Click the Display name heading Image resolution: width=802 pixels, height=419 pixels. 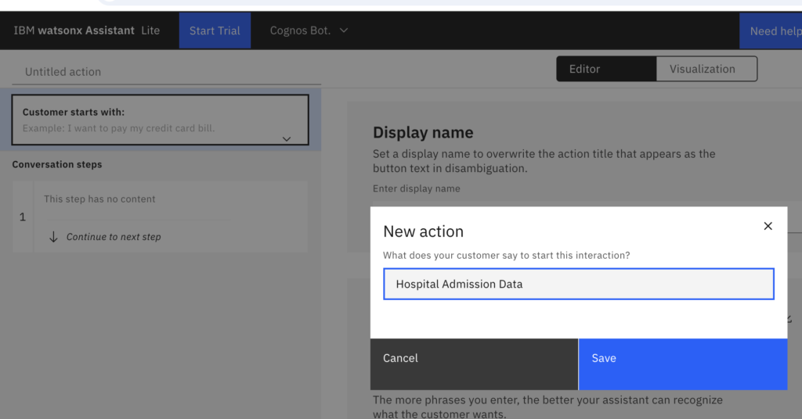[423, 133]
